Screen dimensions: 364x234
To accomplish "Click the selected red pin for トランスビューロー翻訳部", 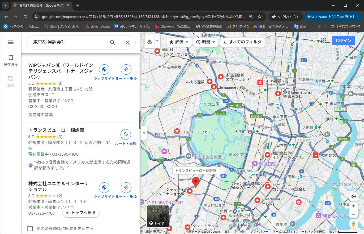I will (x=196, y=183).
